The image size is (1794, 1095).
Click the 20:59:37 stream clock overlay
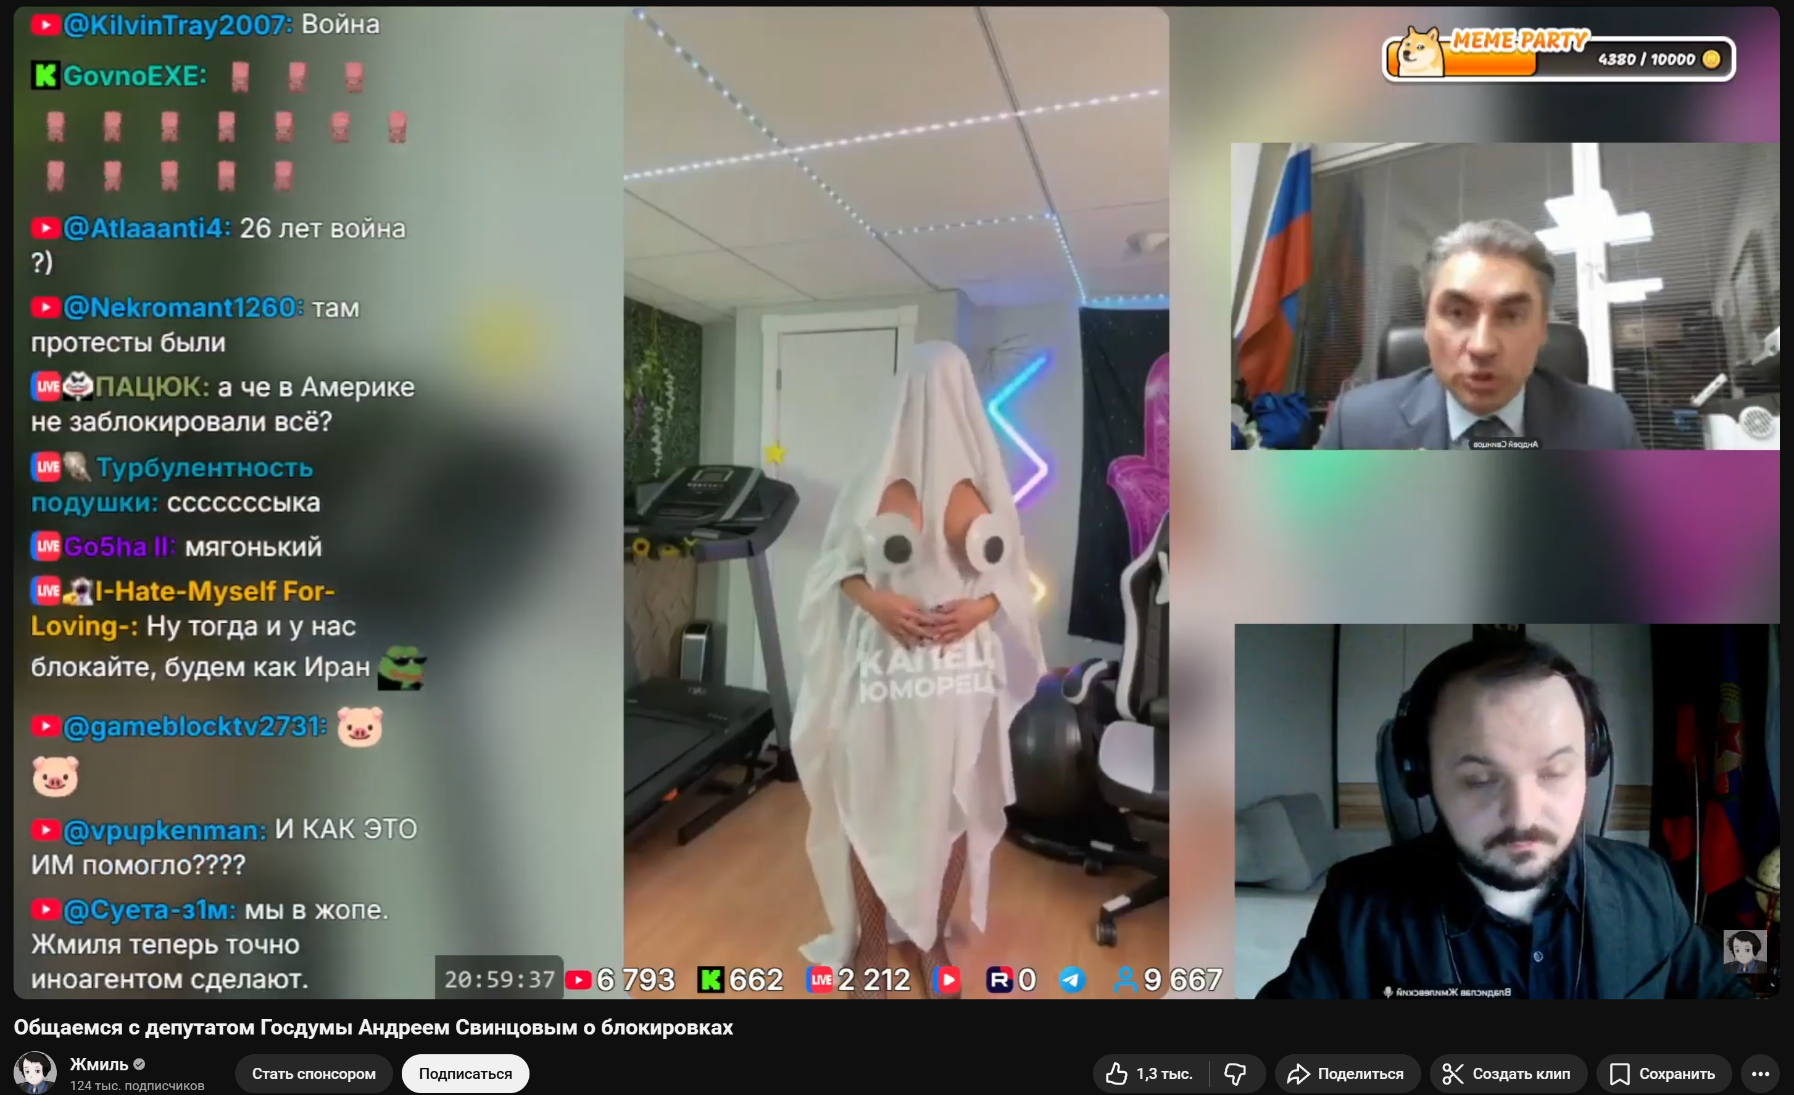click(499, 979)
